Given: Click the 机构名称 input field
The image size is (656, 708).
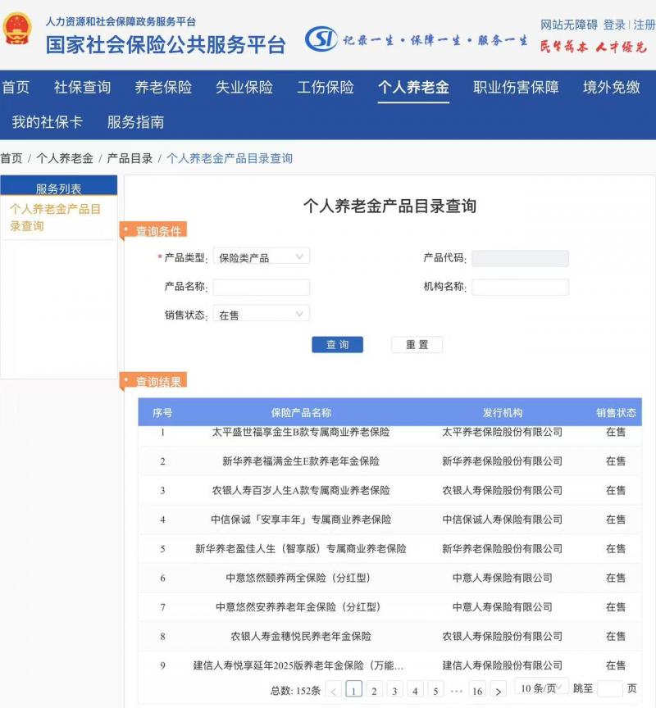Looking at the screenshot, I should [520, 287].
